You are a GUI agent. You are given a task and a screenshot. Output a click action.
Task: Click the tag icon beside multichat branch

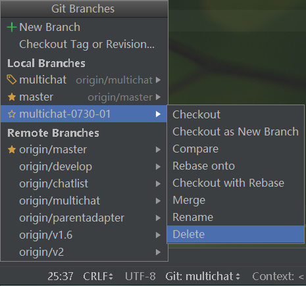(x=12, y=80)
